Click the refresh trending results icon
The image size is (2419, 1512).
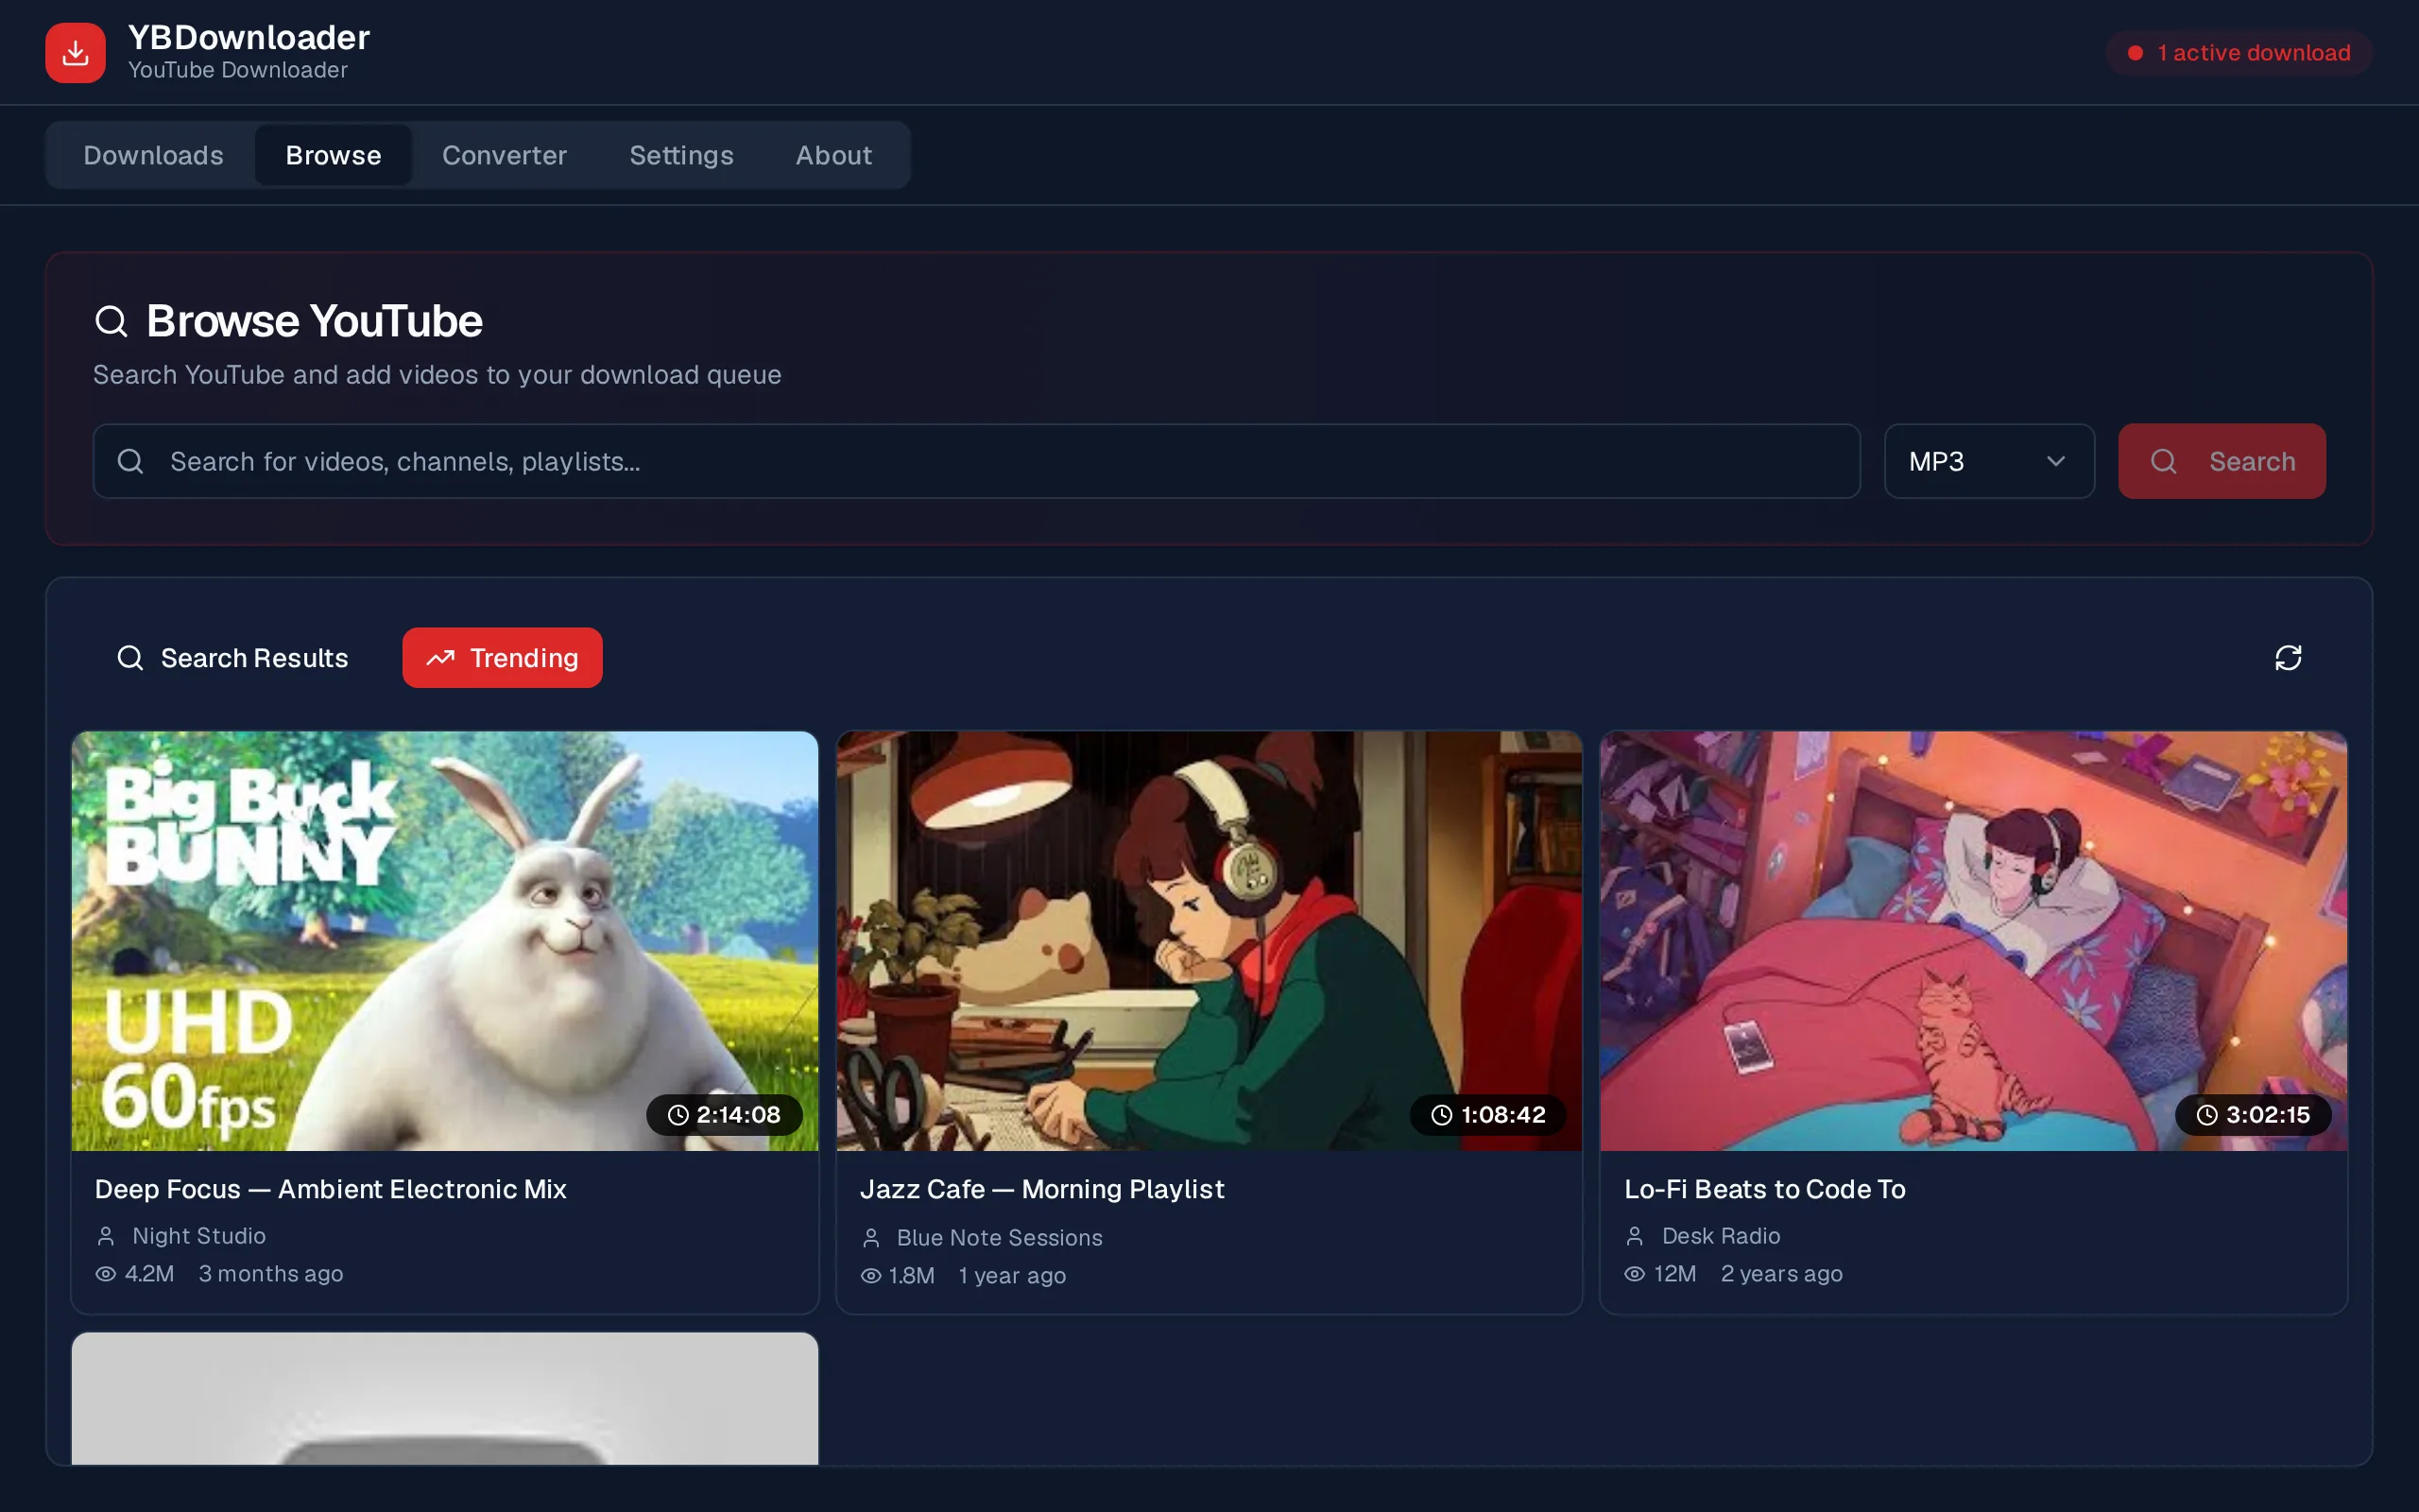tap(2288, 657)
